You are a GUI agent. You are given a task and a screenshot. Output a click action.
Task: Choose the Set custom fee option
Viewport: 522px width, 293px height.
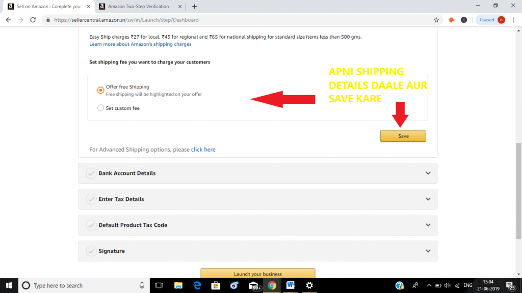(x=100, y=108)
